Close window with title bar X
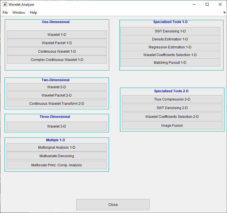The width and height of the screenshot is (227, 213). 220,4
